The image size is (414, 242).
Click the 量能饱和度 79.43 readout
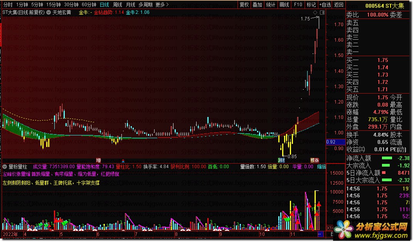[95, 167]
